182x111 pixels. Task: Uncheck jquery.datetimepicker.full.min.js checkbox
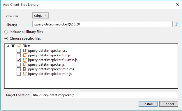pos(19,60)
